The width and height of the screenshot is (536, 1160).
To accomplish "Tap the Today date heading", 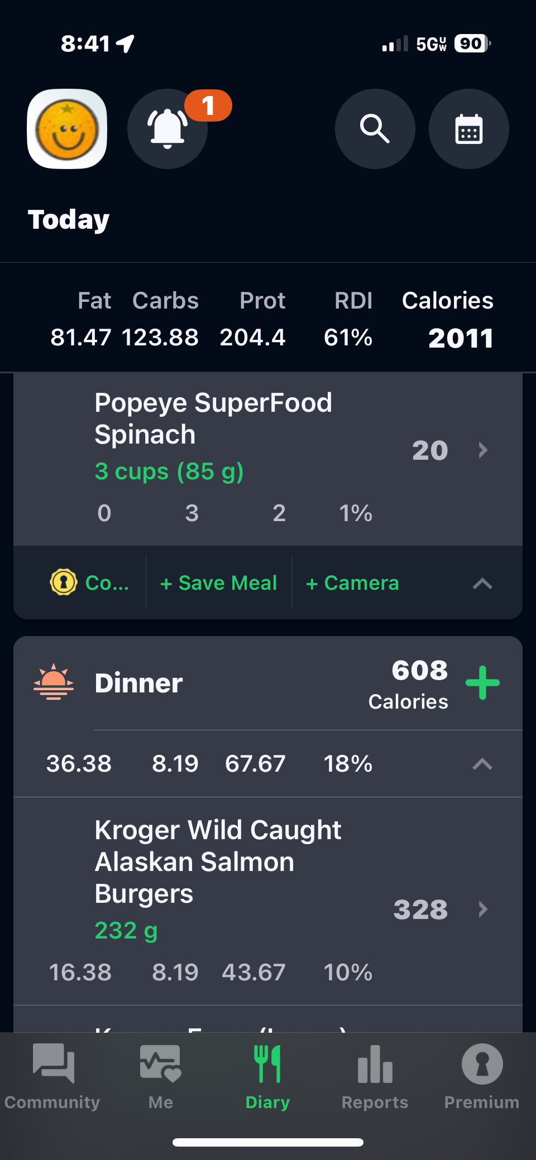I will 69,220.
